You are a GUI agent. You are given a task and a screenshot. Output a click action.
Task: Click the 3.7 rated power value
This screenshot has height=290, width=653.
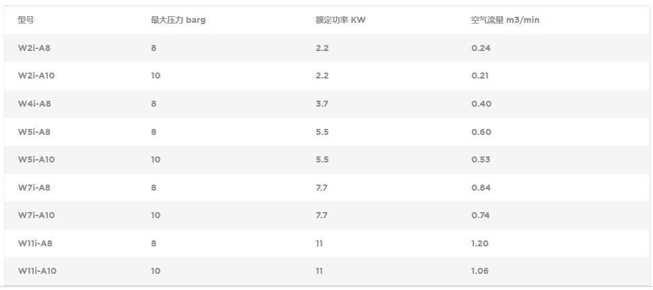tap(322, 104)
